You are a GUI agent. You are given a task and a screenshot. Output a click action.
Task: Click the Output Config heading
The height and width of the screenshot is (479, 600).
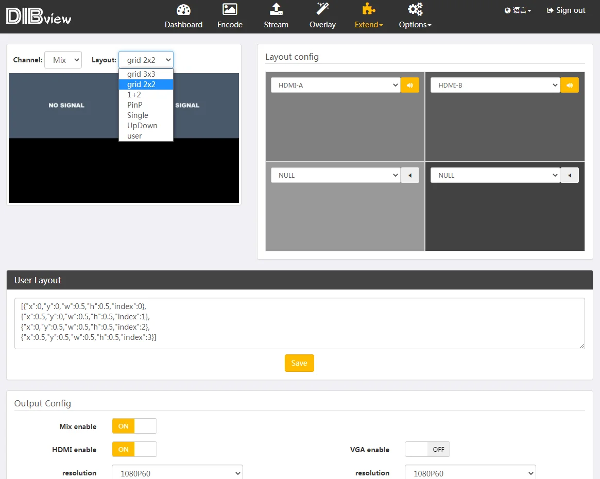coord(42,403)
